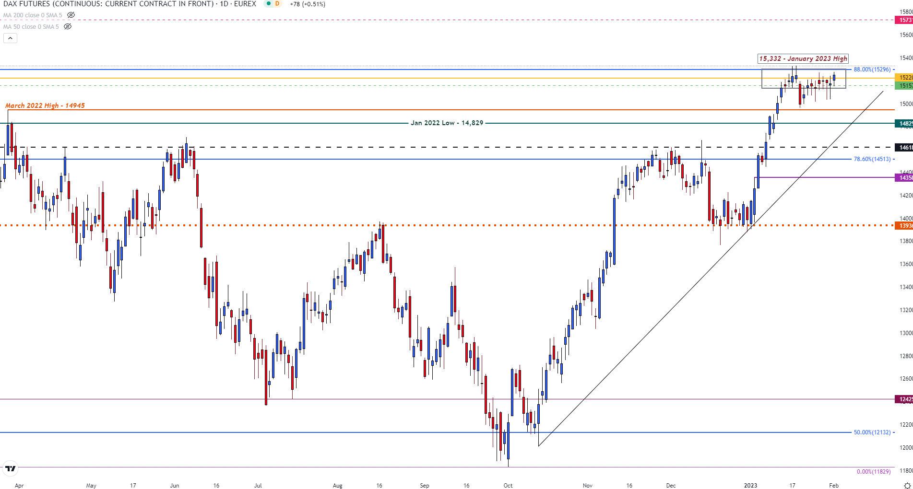Click the maroon 12425 price tag
Screen dimensions: 913x489
click(x=904, y=399)
